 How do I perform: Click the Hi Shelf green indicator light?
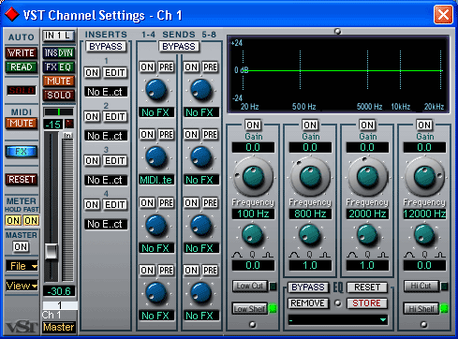tap(444, 308)
